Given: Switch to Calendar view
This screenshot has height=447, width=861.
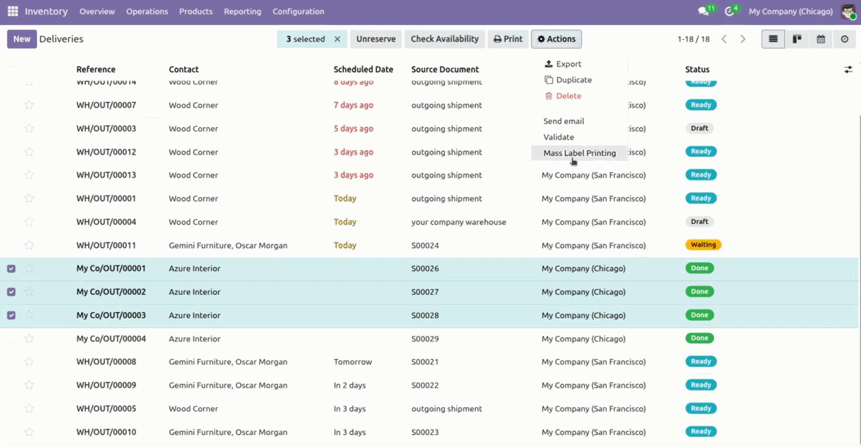Looking at the screenshot, I should pyautogui.click(x=821, y=39).
